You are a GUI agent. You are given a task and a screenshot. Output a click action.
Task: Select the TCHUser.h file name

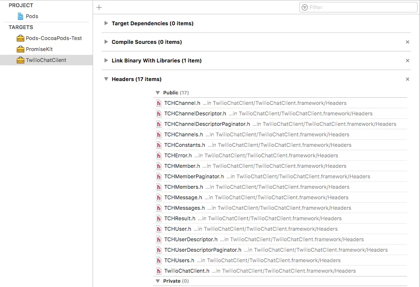pos(178,229)
